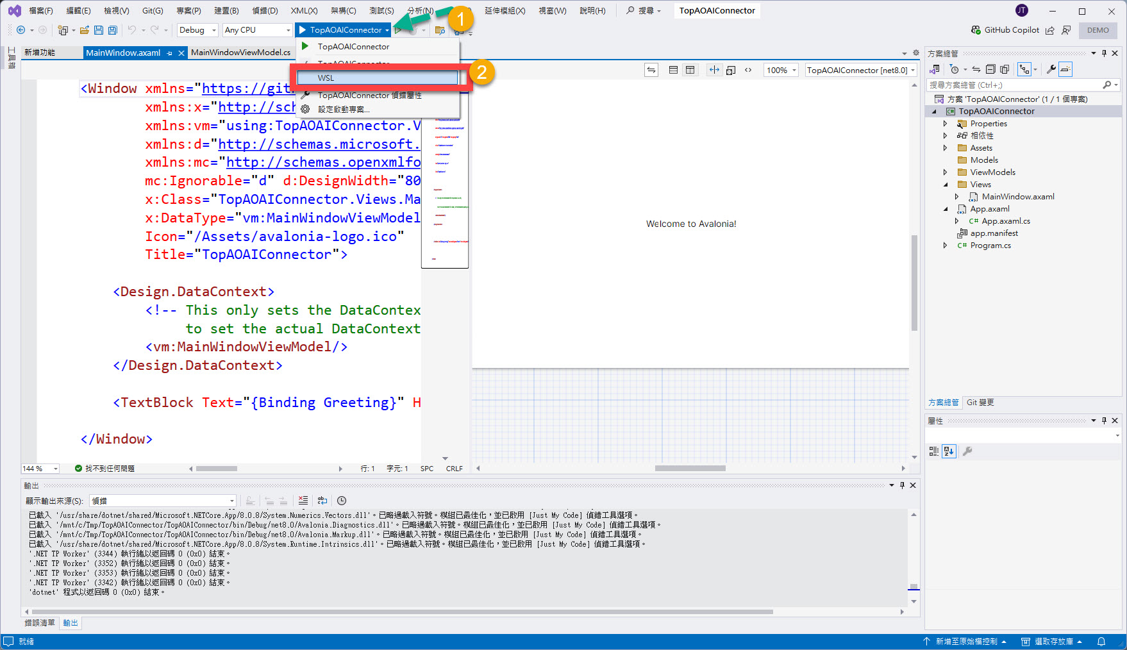Image resolution: width=1127 pixels, height=650 pixels.
Task: Select MainWindow.axaml in Solution Explorer tree
Action: [1018, 197]
